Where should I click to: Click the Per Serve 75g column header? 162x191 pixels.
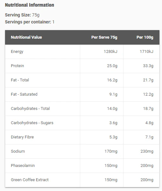(104, 37)
